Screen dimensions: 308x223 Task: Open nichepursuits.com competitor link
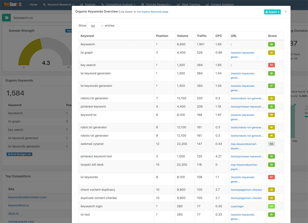coord(21,221)
